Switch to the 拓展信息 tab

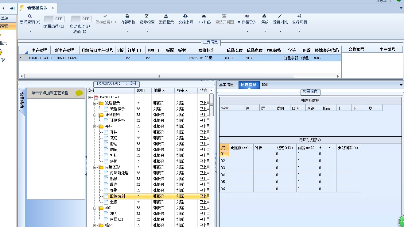pos(249,85)
